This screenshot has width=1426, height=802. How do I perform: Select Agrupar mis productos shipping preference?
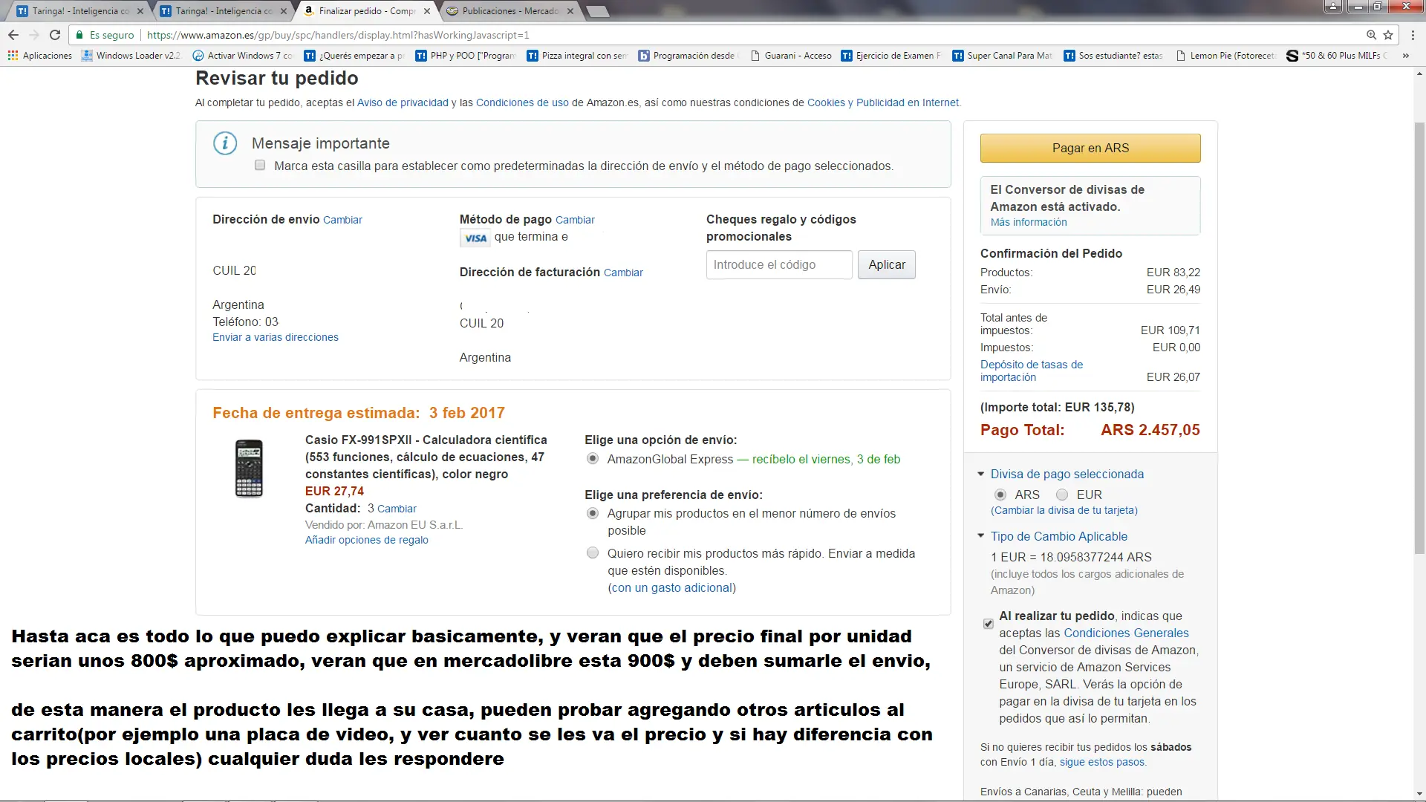click(x=593, y=513)
